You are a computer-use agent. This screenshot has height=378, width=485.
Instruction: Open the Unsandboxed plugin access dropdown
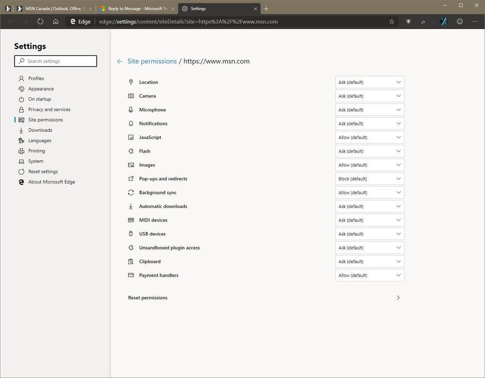(x=369, y=248)
